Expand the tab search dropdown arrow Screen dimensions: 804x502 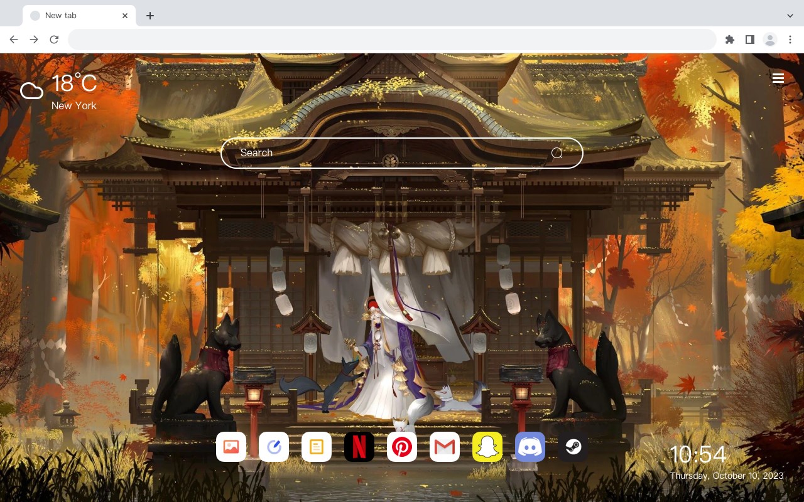[790, 16]
